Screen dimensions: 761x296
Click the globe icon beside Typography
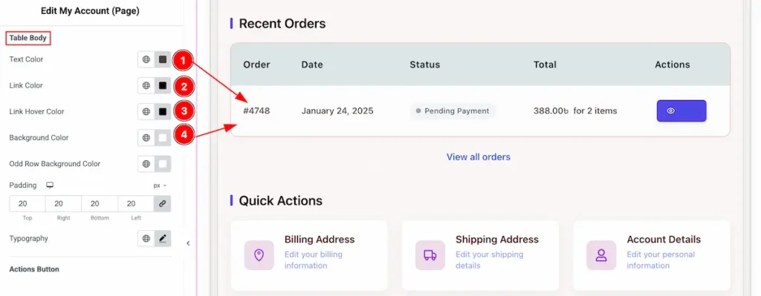[x=146, y=238]
